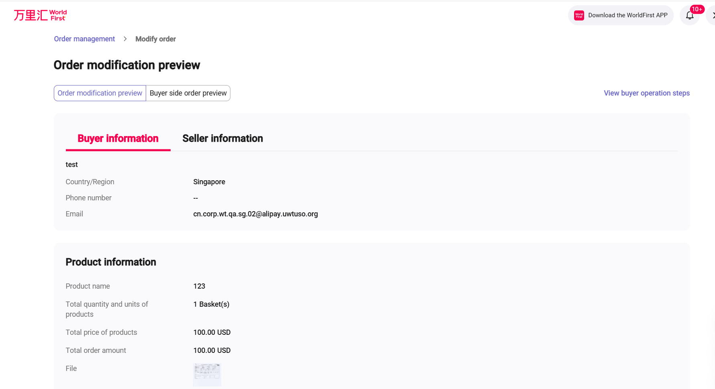
Task: Click the breadcrumb chevron after Order management
Action: 125,39
